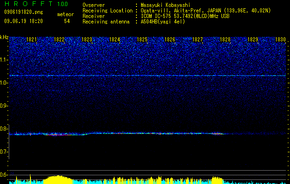Click the 0906191820.png filename text
Viewport: 290px width, 184px height.
click(x=24, y=12)
